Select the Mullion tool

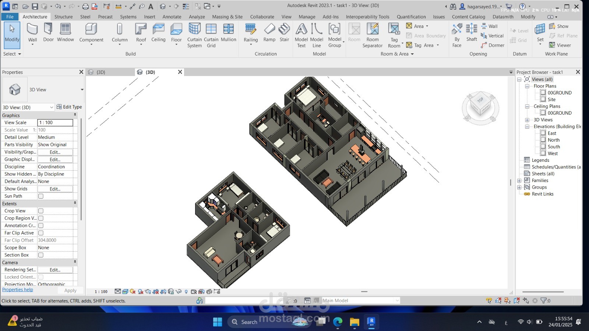tap(229, 33)
